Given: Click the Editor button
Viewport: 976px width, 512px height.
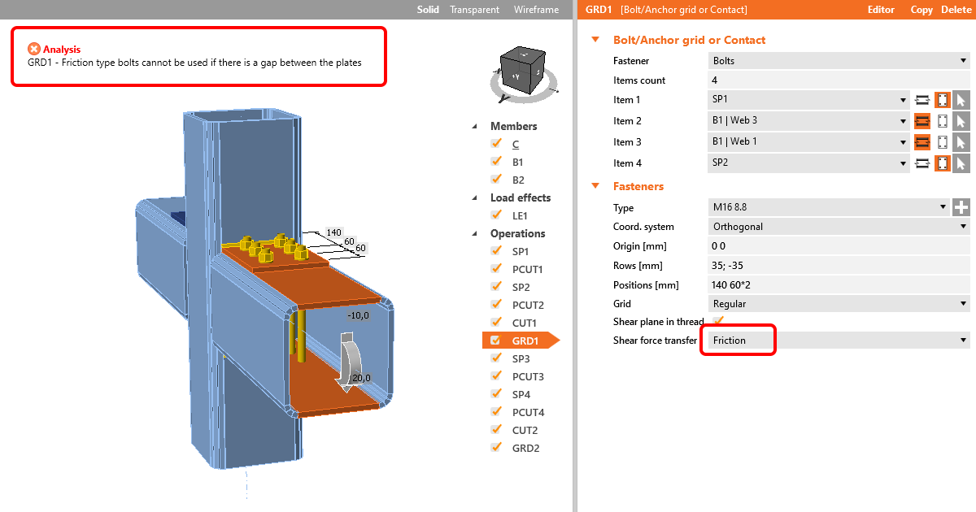Looking at the screenshot, I should (881, 10).
